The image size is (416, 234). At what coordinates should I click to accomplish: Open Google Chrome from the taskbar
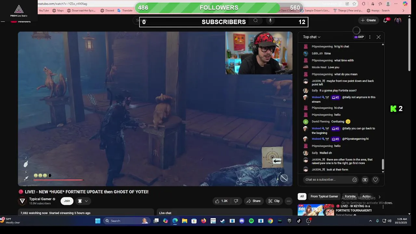coord(270,221)
